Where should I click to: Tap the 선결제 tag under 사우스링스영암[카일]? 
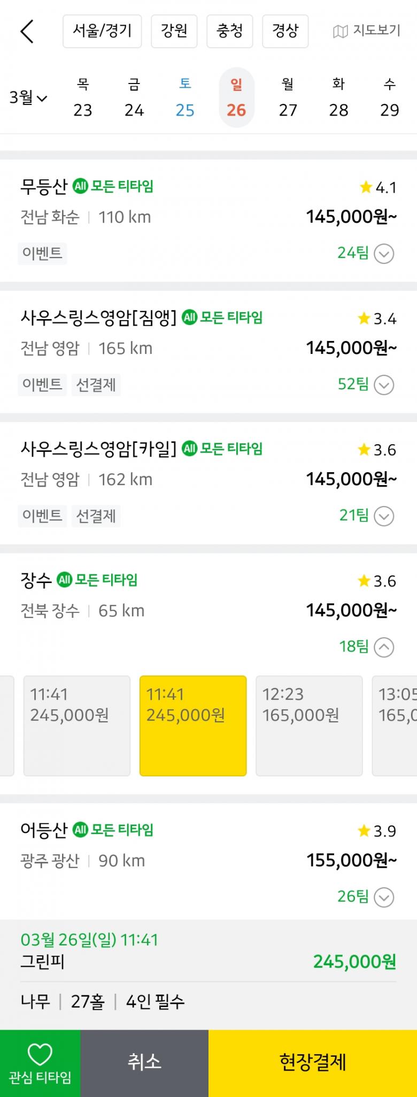(96, 516)
